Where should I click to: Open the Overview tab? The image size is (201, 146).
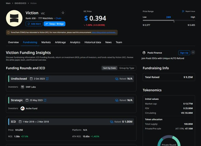tap(13, 42)
